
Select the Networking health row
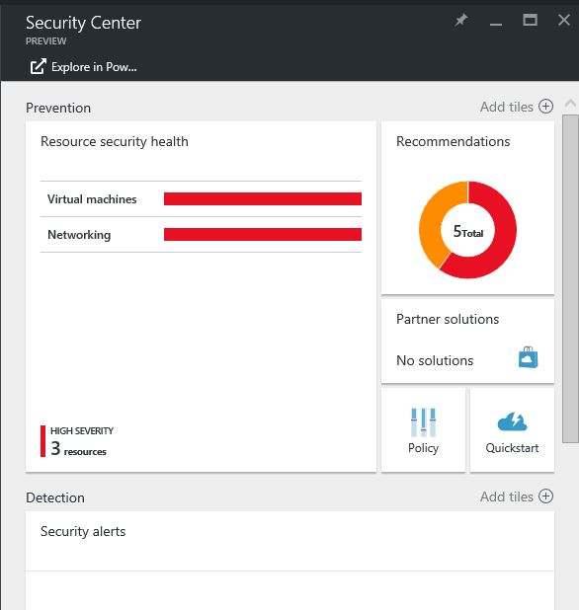201,235
